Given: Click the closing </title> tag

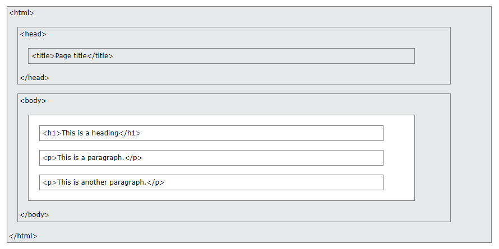Looking at the screenshot, I should point(100,56).
